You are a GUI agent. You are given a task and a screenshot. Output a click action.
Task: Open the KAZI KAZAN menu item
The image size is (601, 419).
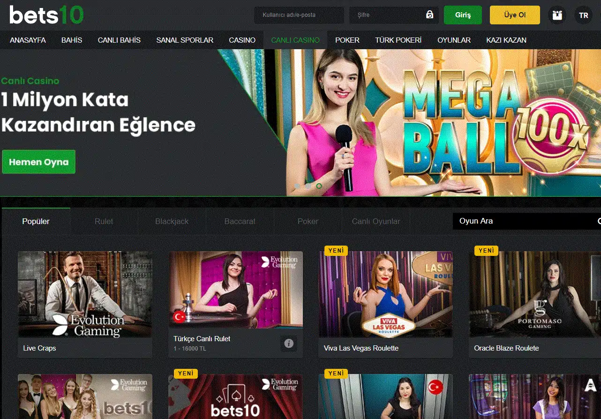(x=506, y=40)
